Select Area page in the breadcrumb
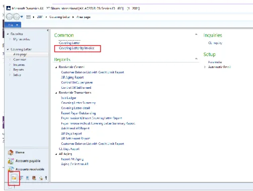 point(83,17)
